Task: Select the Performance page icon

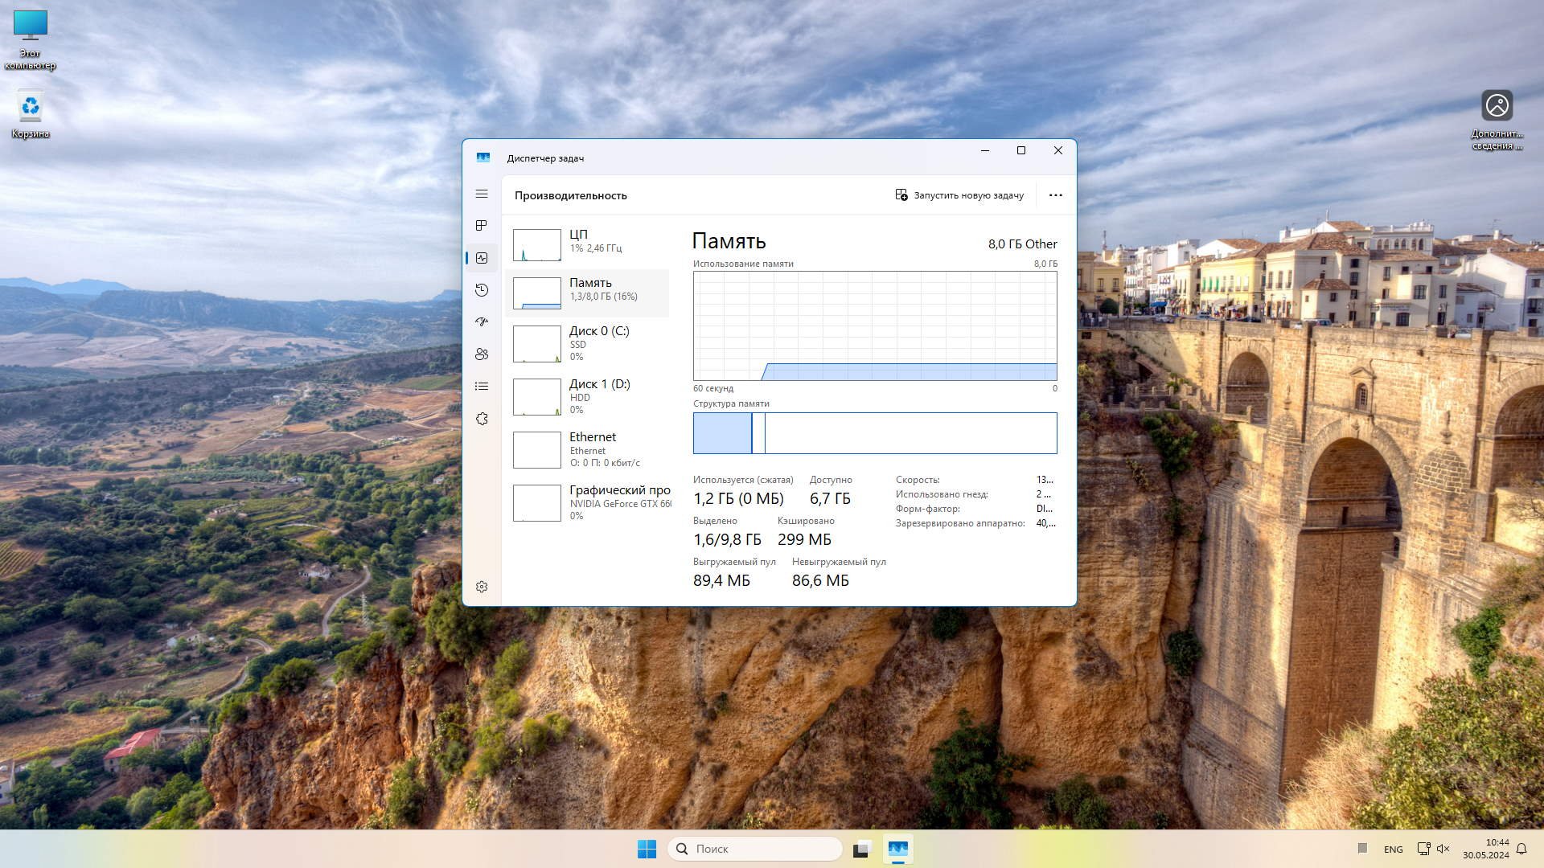Action: click(482, 258)
